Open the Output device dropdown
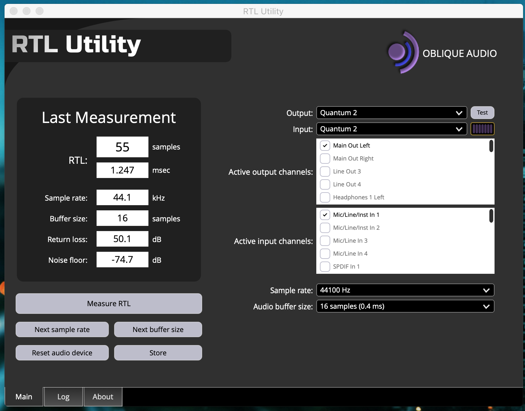525x411 pixels. click(x=391, y=113)
